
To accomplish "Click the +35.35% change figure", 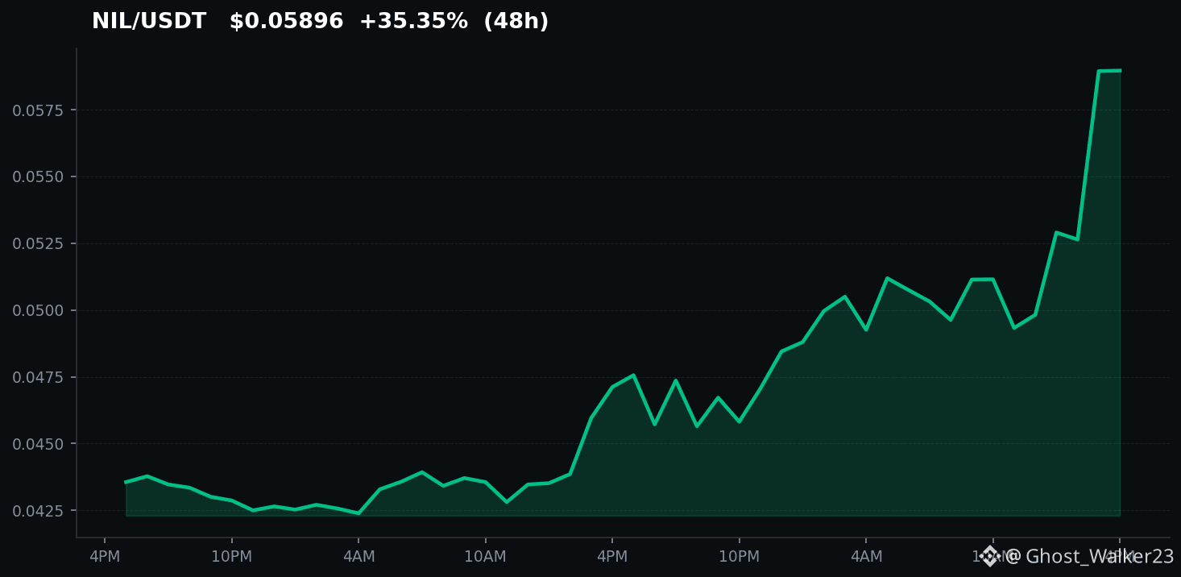I will point(413,22).
